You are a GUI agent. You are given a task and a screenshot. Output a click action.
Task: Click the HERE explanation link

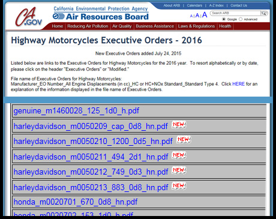pyautogui.click(x=238, y=84)
